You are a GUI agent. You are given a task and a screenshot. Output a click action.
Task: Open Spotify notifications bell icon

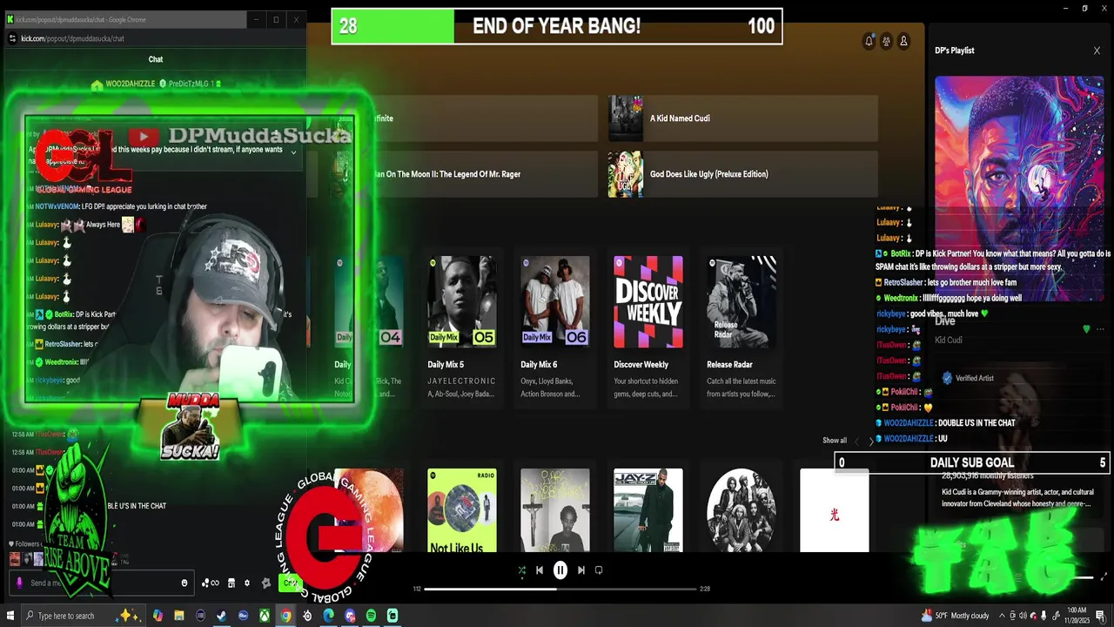[869, 41]
